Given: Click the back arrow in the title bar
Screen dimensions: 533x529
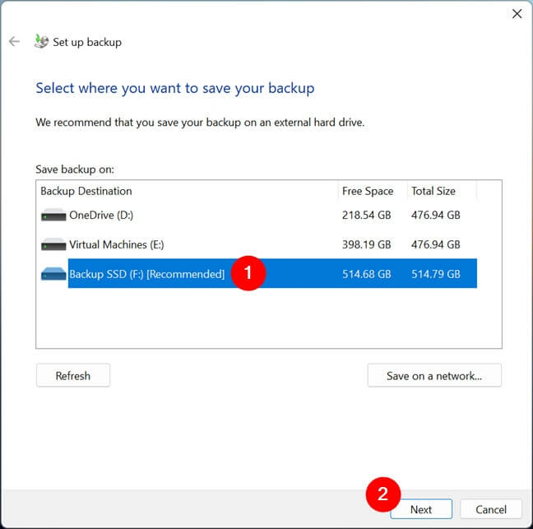Looking at the screenshot, I should pyautogui.click(x=14, y=42).
